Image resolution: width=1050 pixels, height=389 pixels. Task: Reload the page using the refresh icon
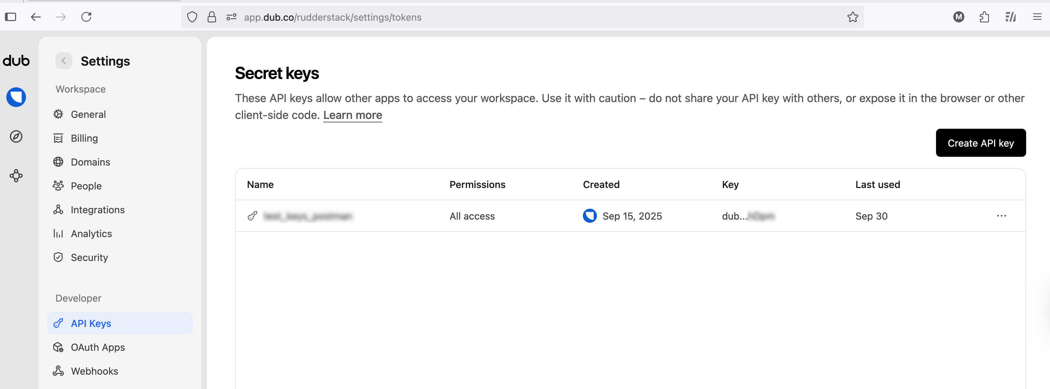tap(86, 17)
